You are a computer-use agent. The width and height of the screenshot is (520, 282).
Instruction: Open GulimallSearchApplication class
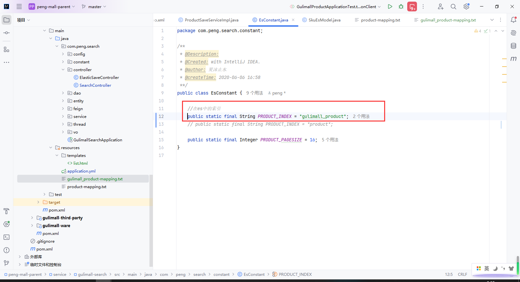click(x=97, y=140)
